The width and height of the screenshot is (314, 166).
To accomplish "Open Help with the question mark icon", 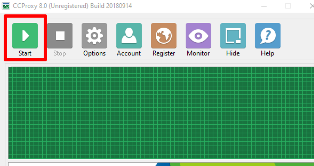I will tap(268, 36).
